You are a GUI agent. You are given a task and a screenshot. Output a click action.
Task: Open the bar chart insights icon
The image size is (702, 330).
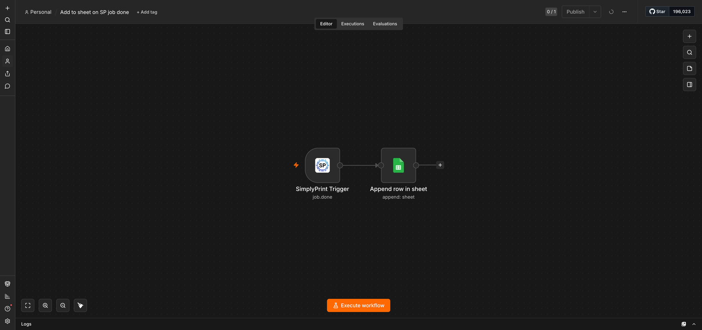pyautogui.click(x=7, y=296)
